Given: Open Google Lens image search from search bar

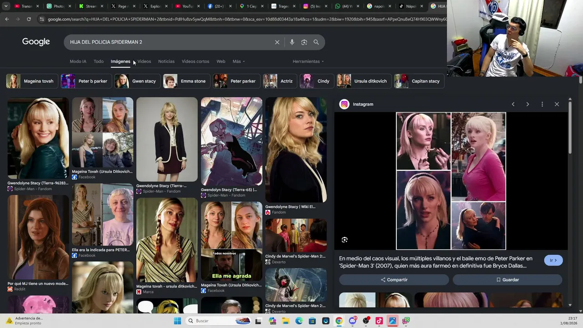Looking at the screenshot, I should pyautogui.click(x=304, y=42).
